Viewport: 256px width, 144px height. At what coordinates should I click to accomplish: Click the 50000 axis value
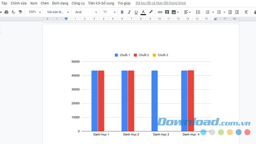[x=76, y=62]
